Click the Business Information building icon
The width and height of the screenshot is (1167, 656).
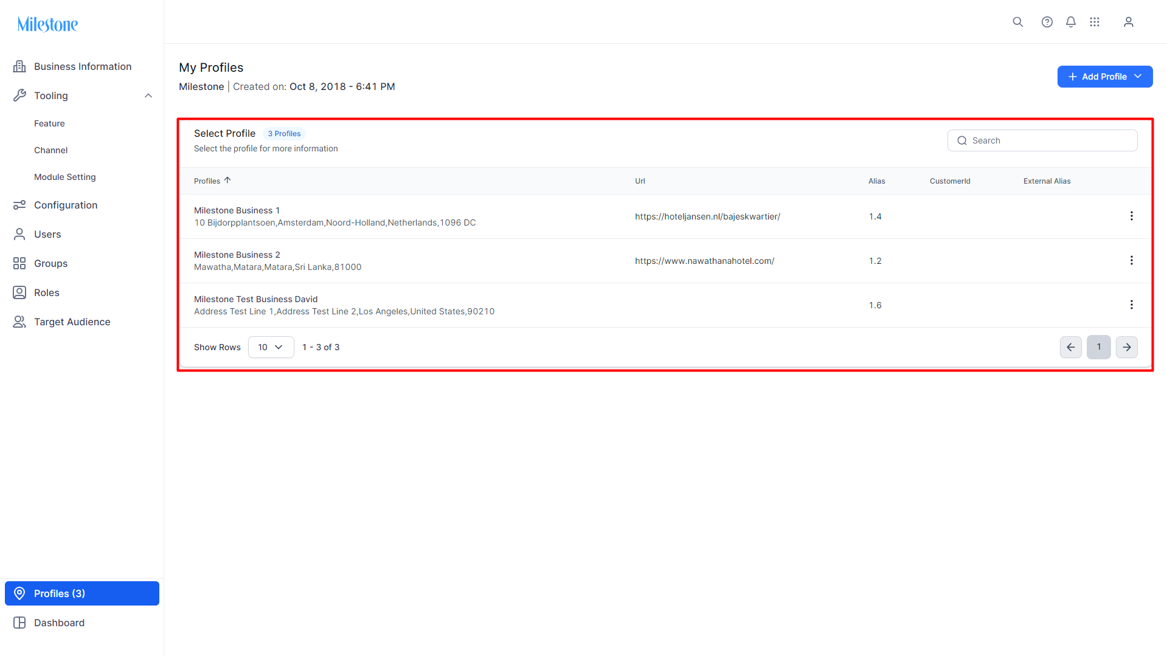(x=19, y=66)
